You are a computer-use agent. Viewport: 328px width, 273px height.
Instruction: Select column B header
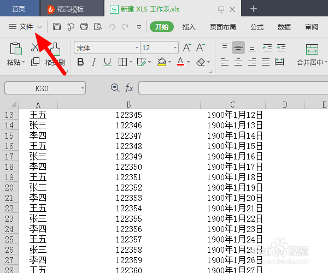click(x=129, y=104)
